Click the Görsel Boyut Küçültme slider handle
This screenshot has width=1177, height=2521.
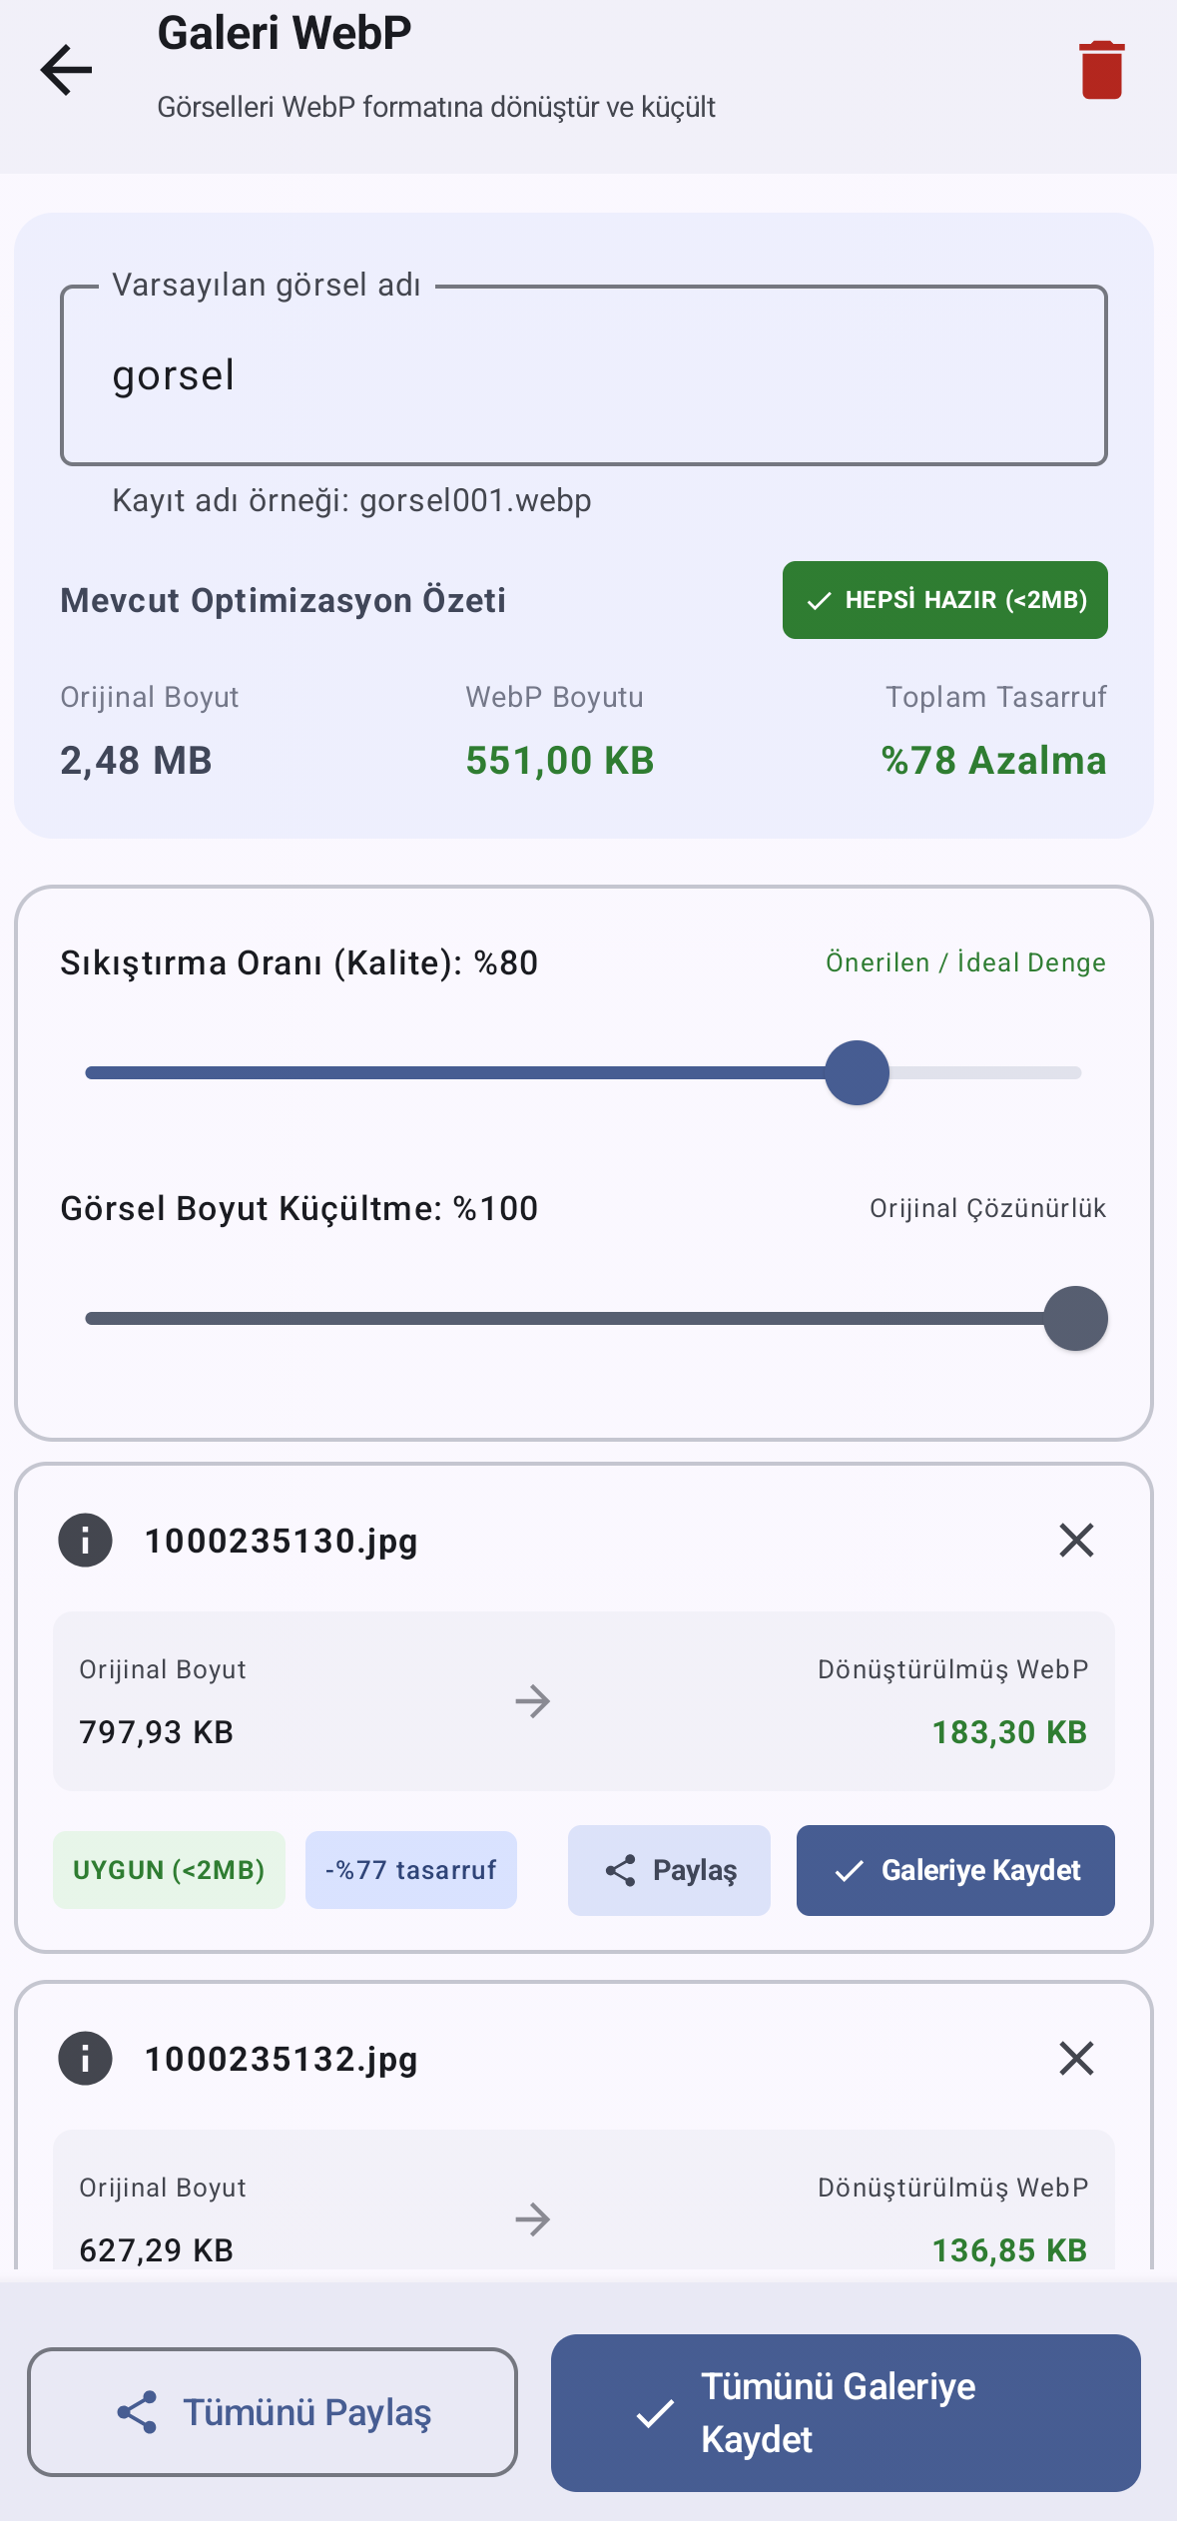(x=1075, y=1318)
